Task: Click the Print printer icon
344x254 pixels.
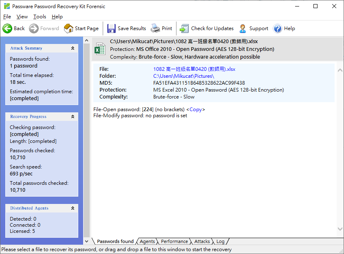Action: coord(155,28)
